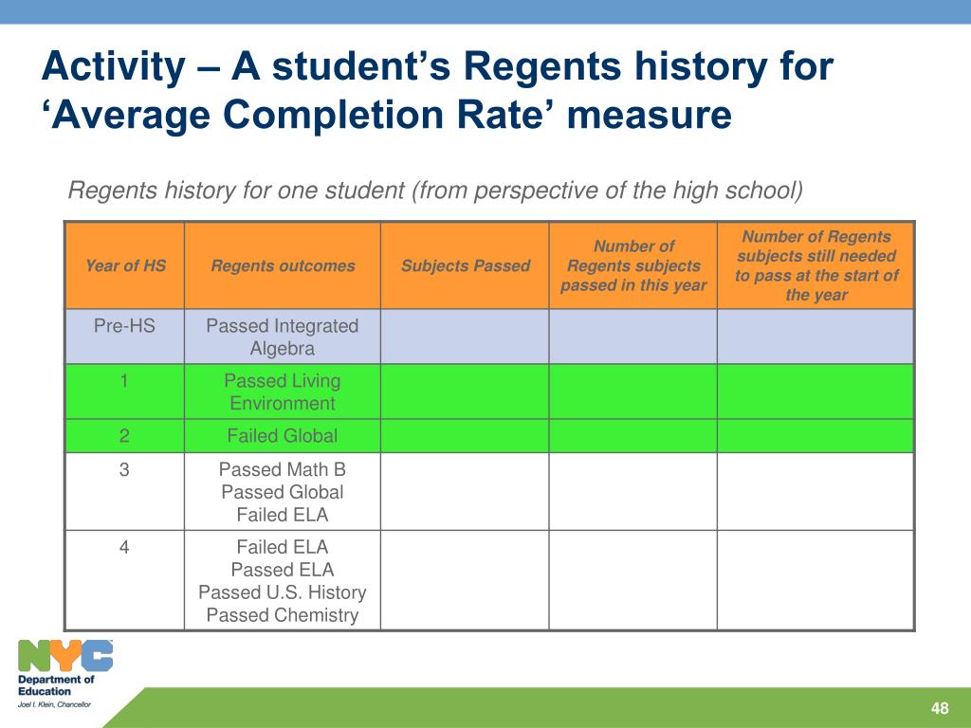This screenshot has width=971, height=728.
Task: Select the slide title text
Action: click(x=437, y=90)
